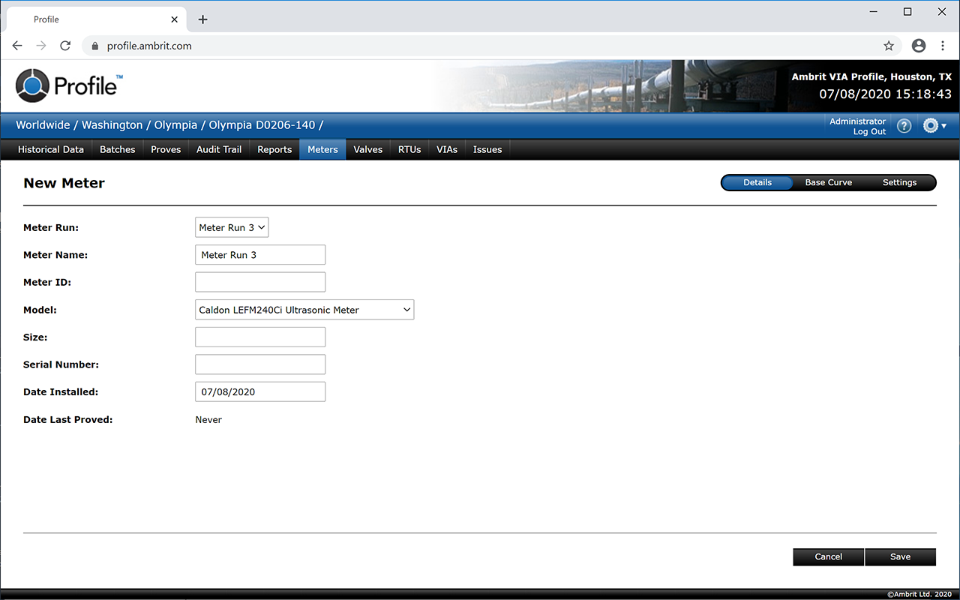960x600 pixels.
Task: Click the Serial Number text field
Action: coord(260,364)
